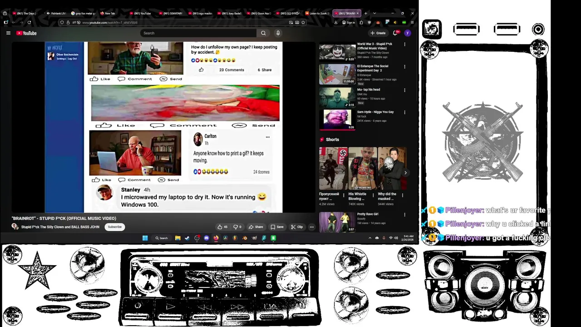This screenshot has height=327, width=581.
Task: Show hidden system tray icons
Action: click(x=369, y=238)
